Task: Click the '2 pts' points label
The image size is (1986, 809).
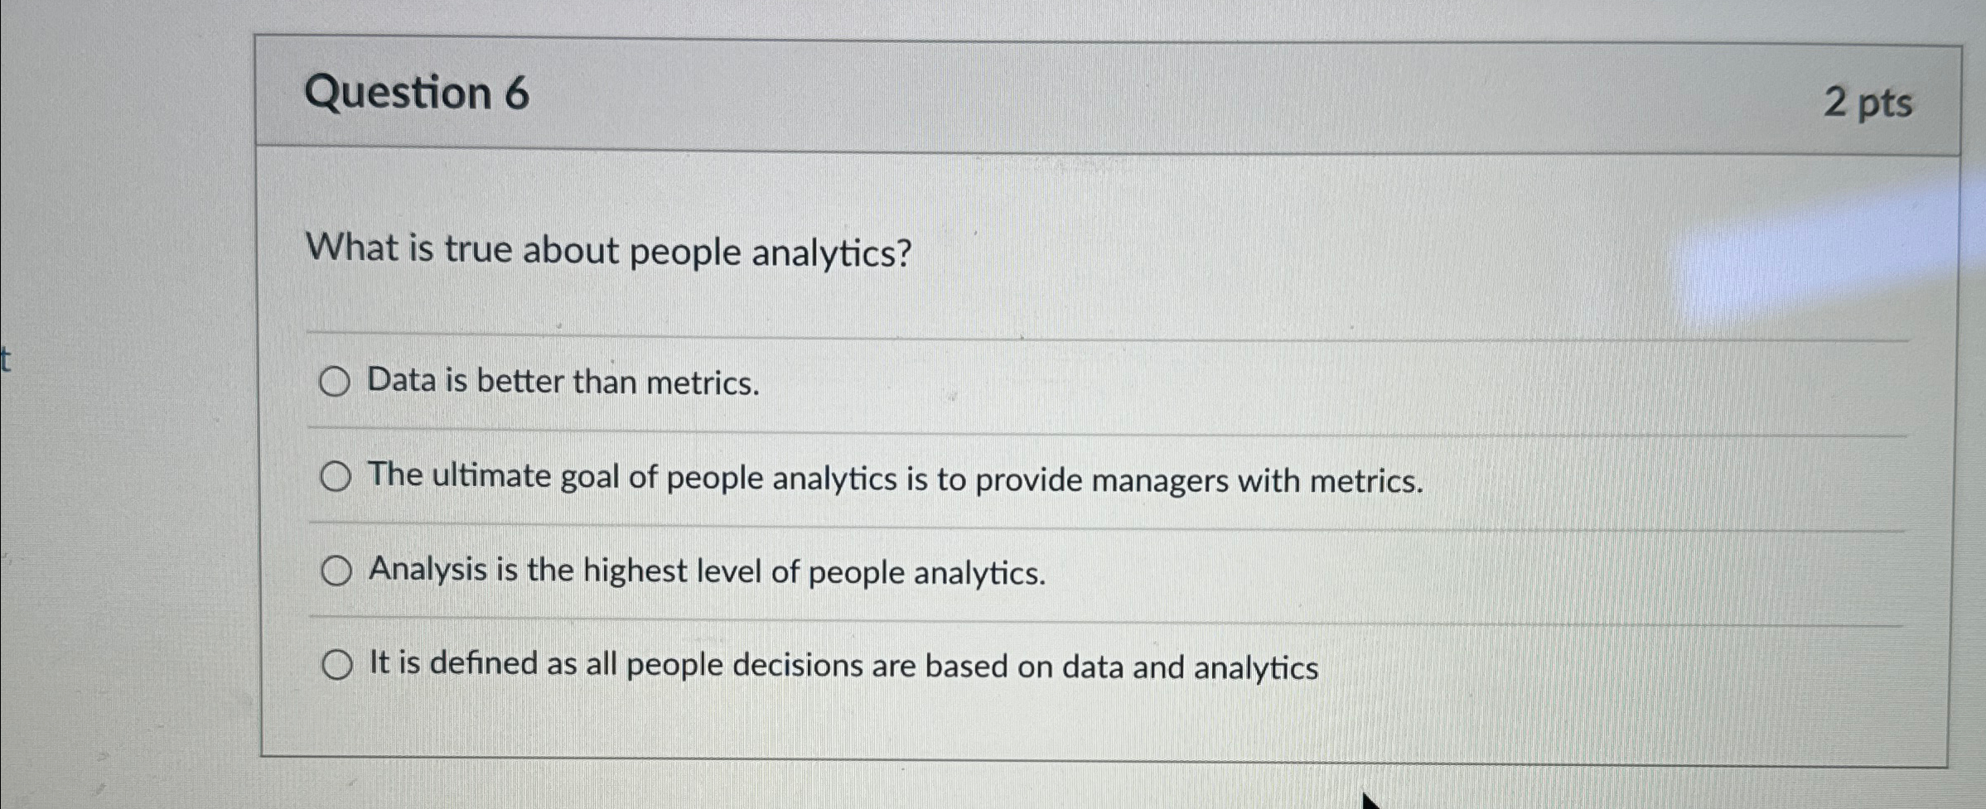Action: coord(1868,104)
